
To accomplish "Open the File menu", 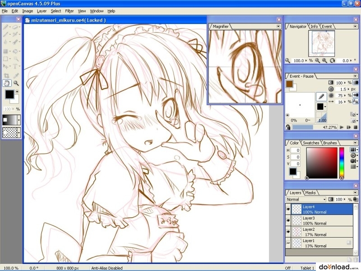I will click(5, 11).
